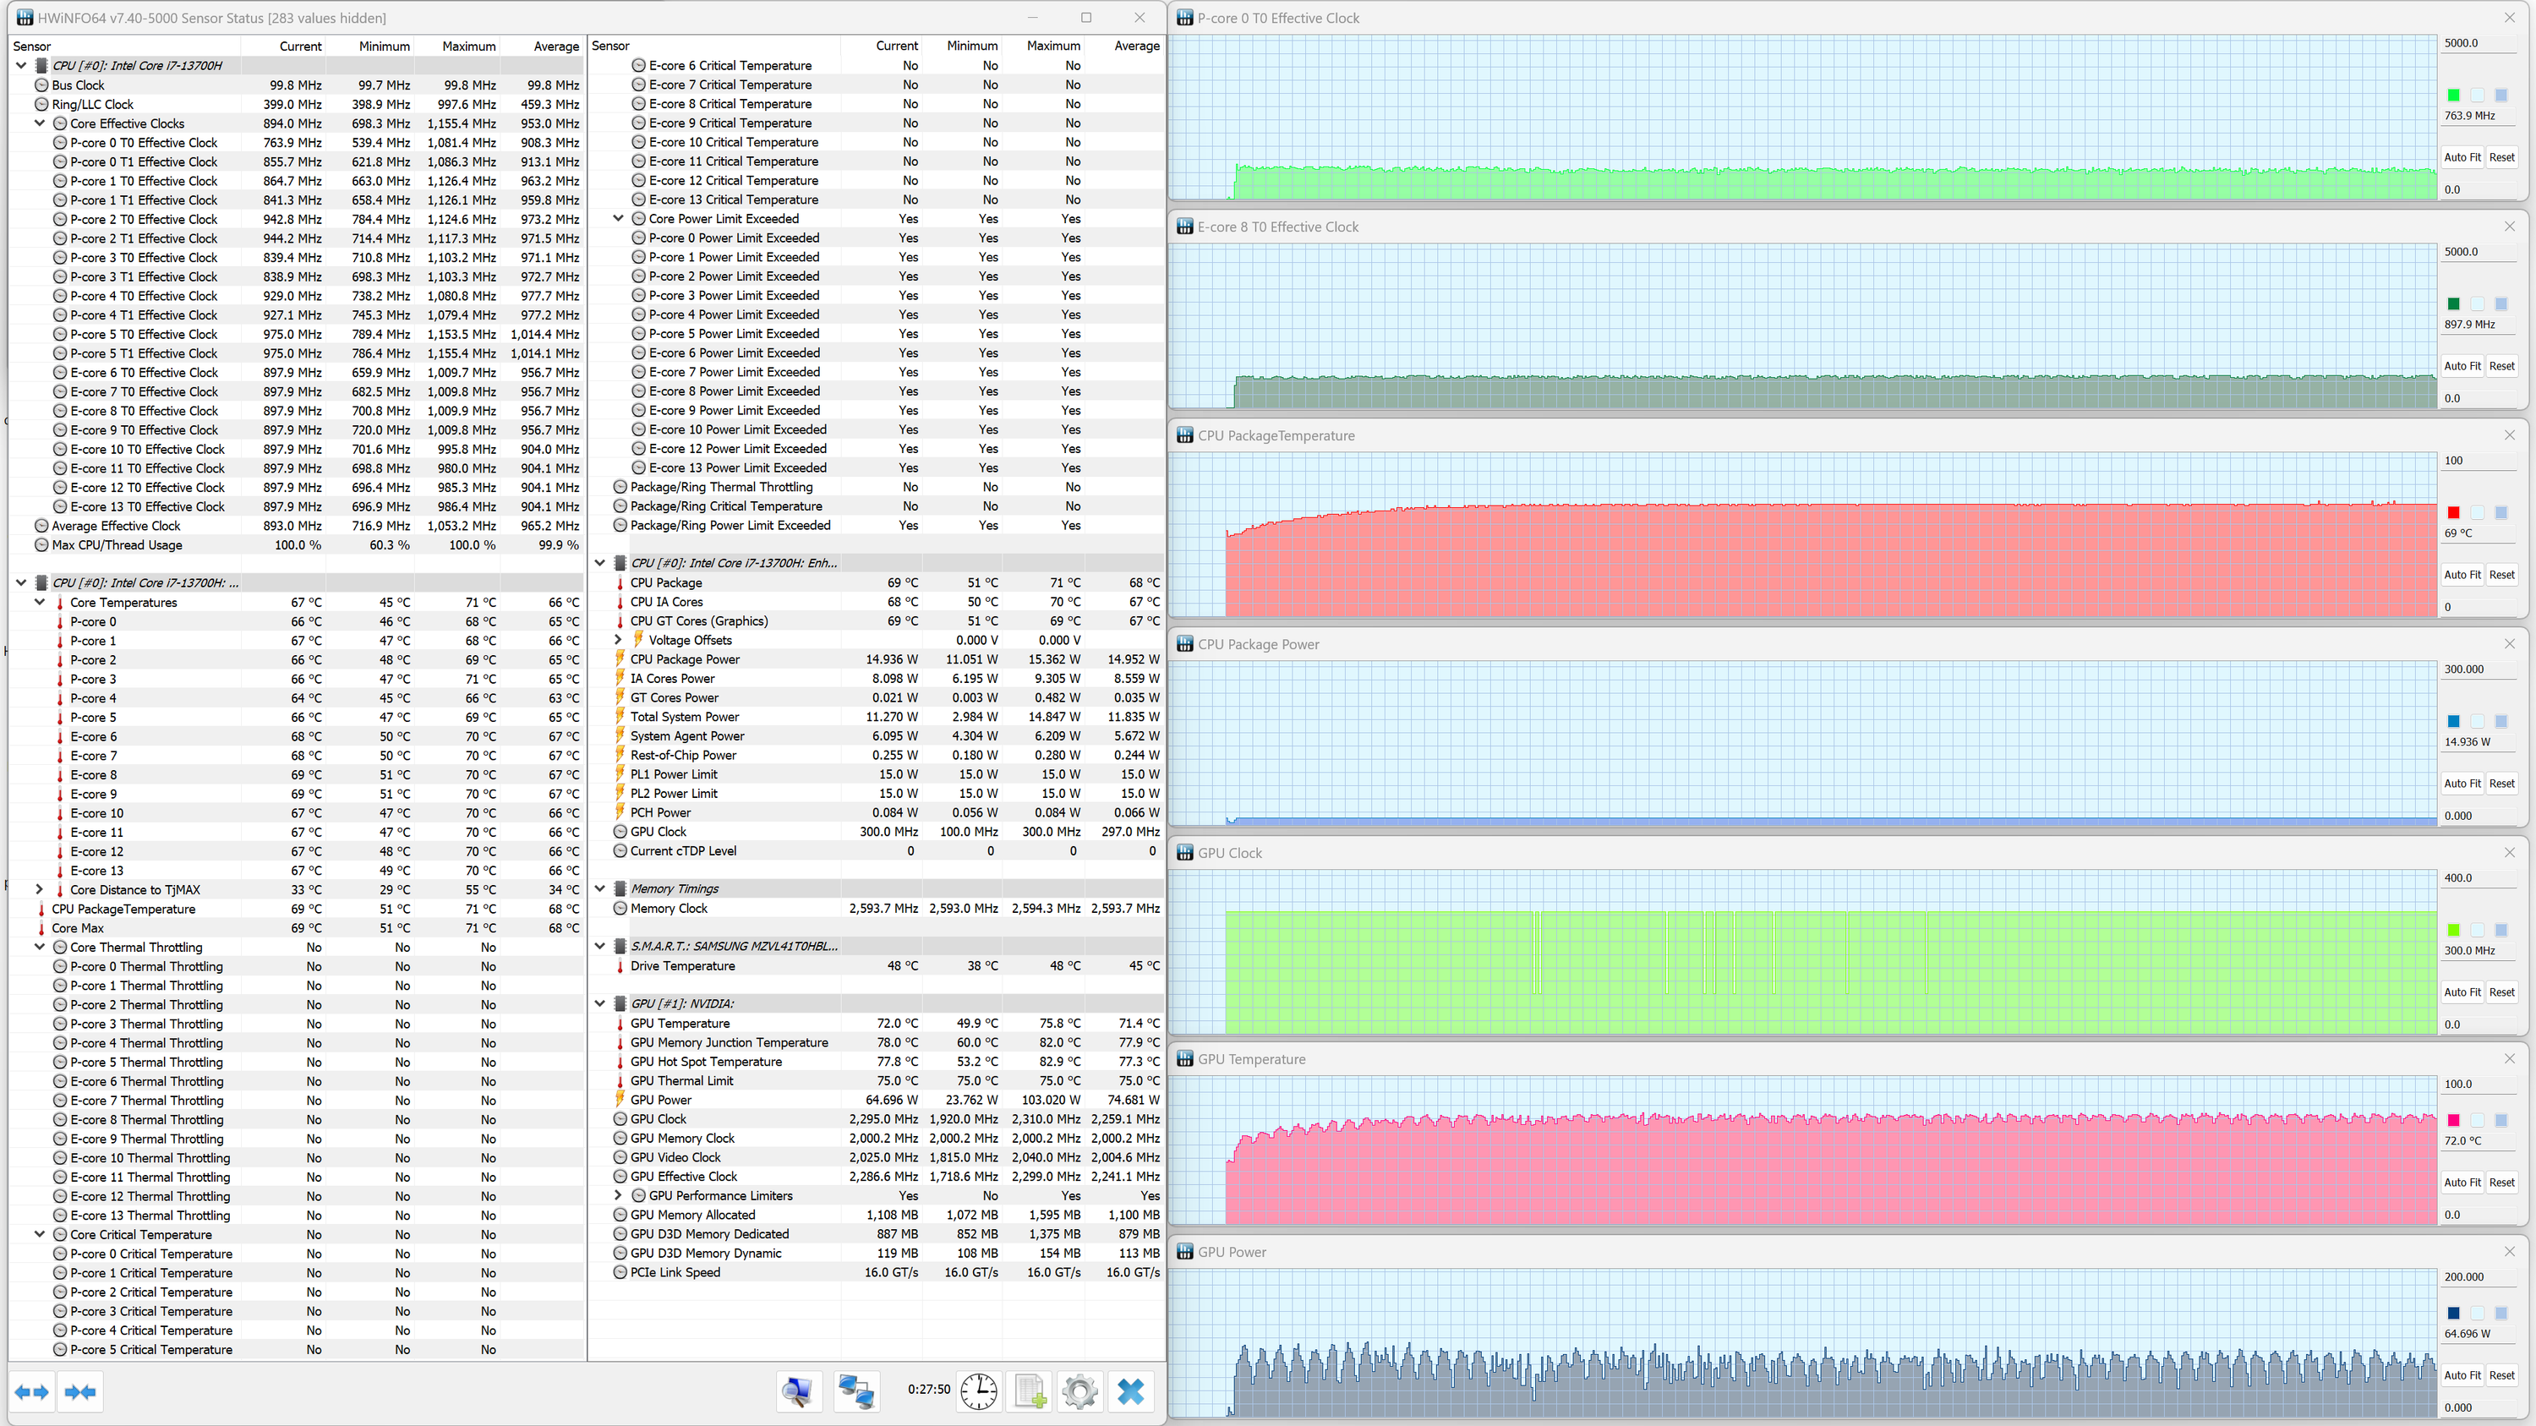2536x1426 pixels.
Task: Click the red swatch in CPU PackageTemperature graph
Action: 2453,513
